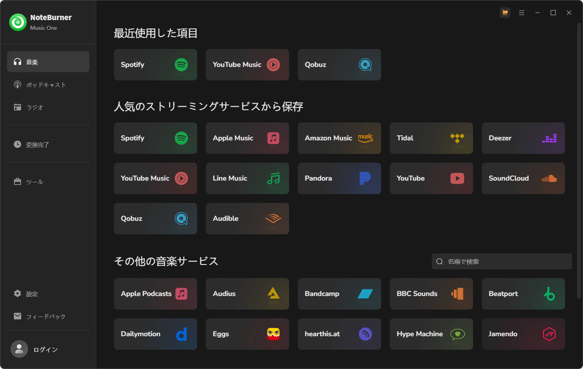The width and height of the screenshot is (583, 369).
Task: Click the Amazon Music card label
Action: point(329,138)
